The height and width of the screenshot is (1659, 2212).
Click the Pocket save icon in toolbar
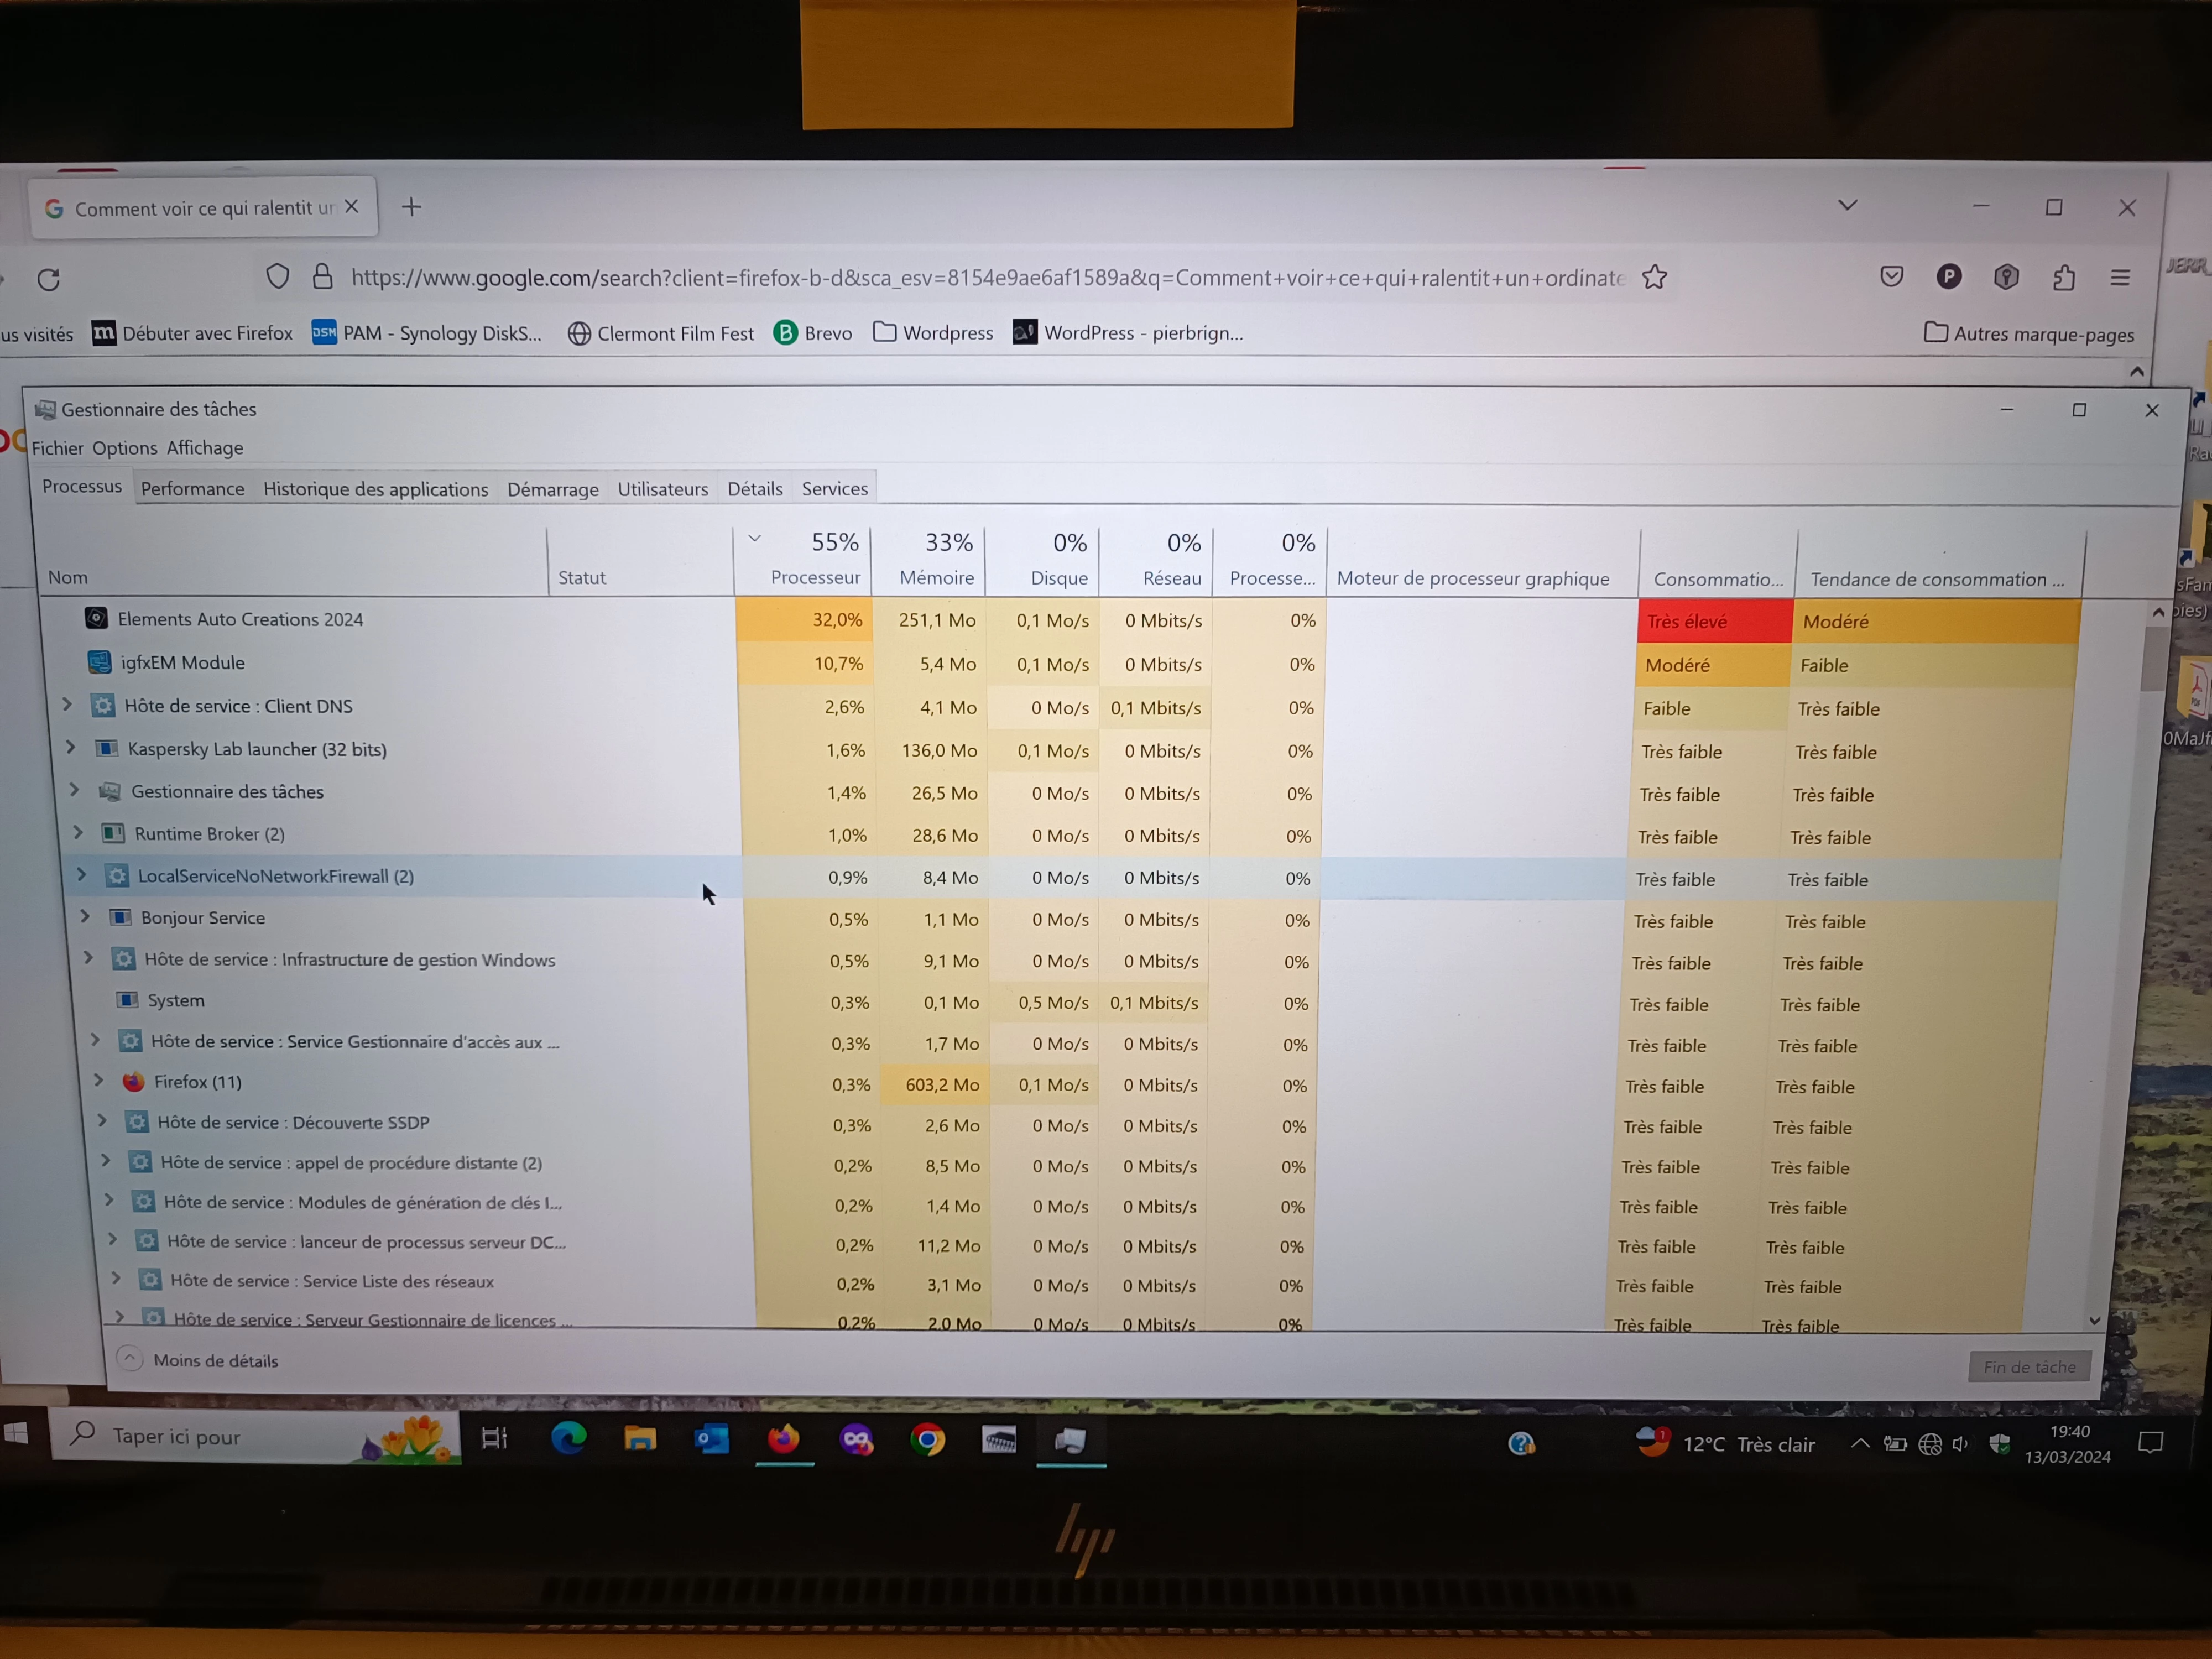(1891, 277)
